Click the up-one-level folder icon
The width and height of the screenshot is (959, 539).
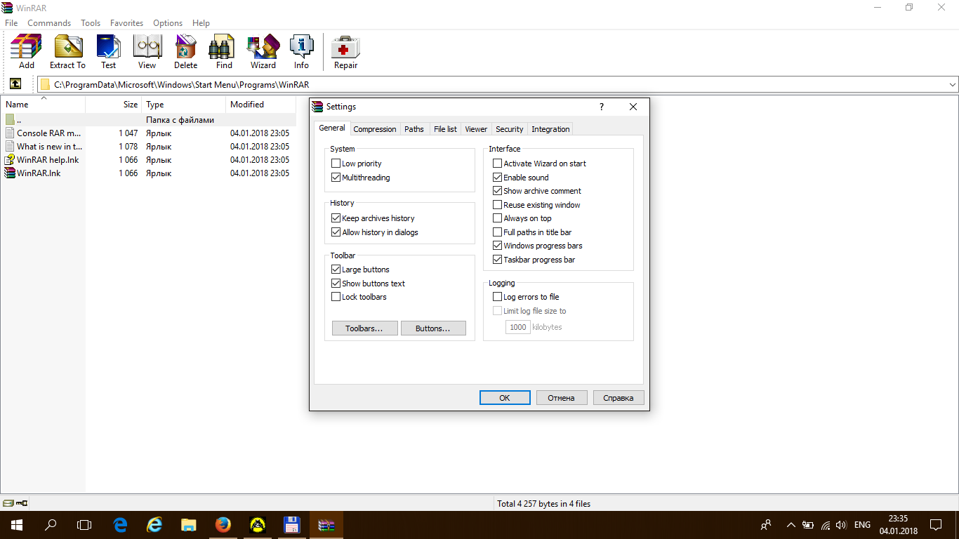[x=15, y=84]
